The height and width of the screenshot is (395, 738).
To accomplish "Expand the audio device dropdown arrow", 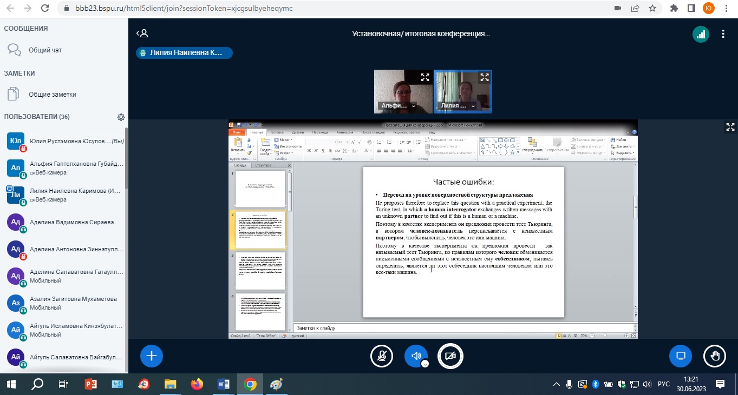I will tap(425, 364).
